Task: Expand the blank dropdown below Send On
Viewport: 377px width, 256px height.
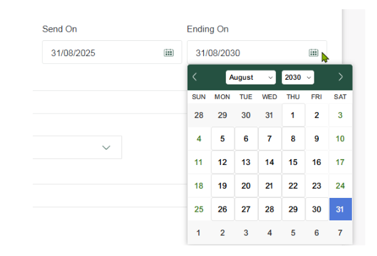Action: (77, 147)
